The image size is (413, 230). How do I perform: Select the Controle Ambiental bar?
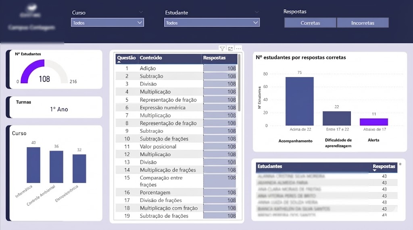[56, 167]
